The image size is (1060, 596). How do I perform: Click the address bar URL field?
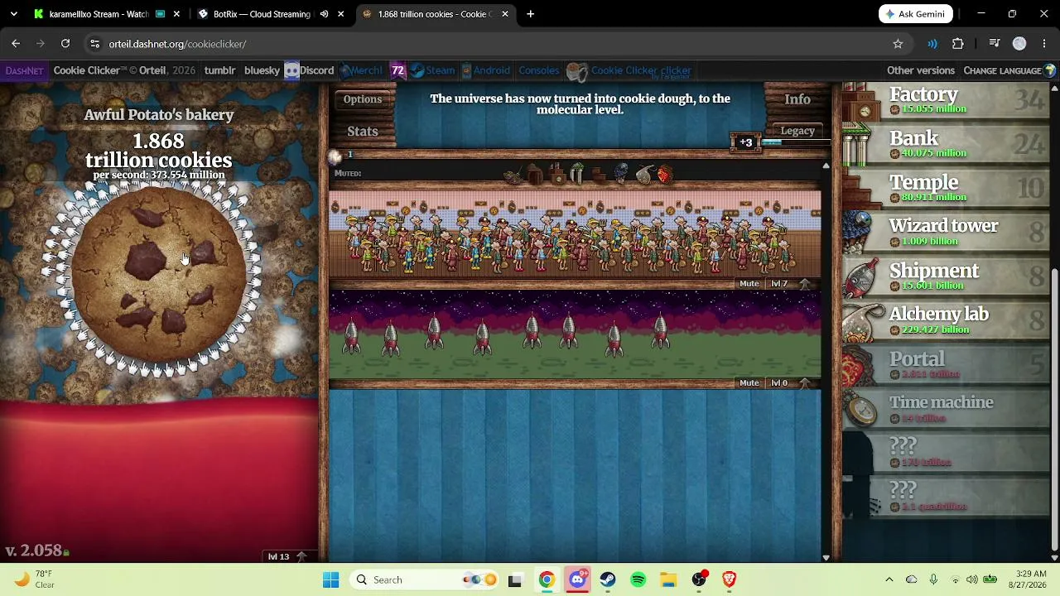click(489, 44)
